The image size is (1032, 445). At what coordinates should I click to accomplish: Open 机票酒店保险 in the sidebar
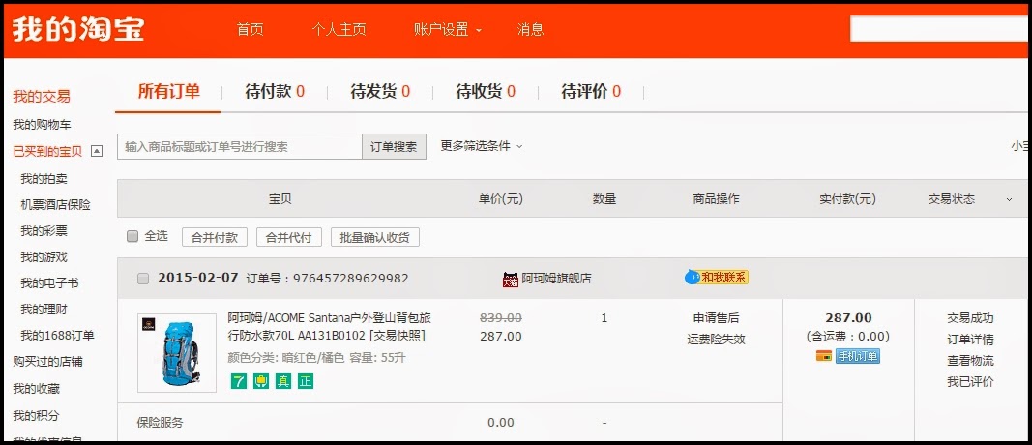click(x=55, y=205)
